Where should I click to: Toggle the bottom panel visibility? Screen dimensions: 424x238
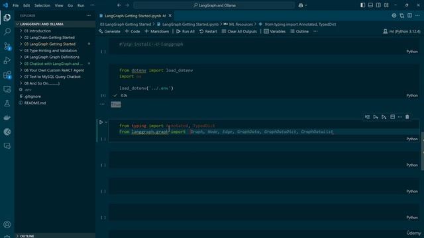click(370, 5)
